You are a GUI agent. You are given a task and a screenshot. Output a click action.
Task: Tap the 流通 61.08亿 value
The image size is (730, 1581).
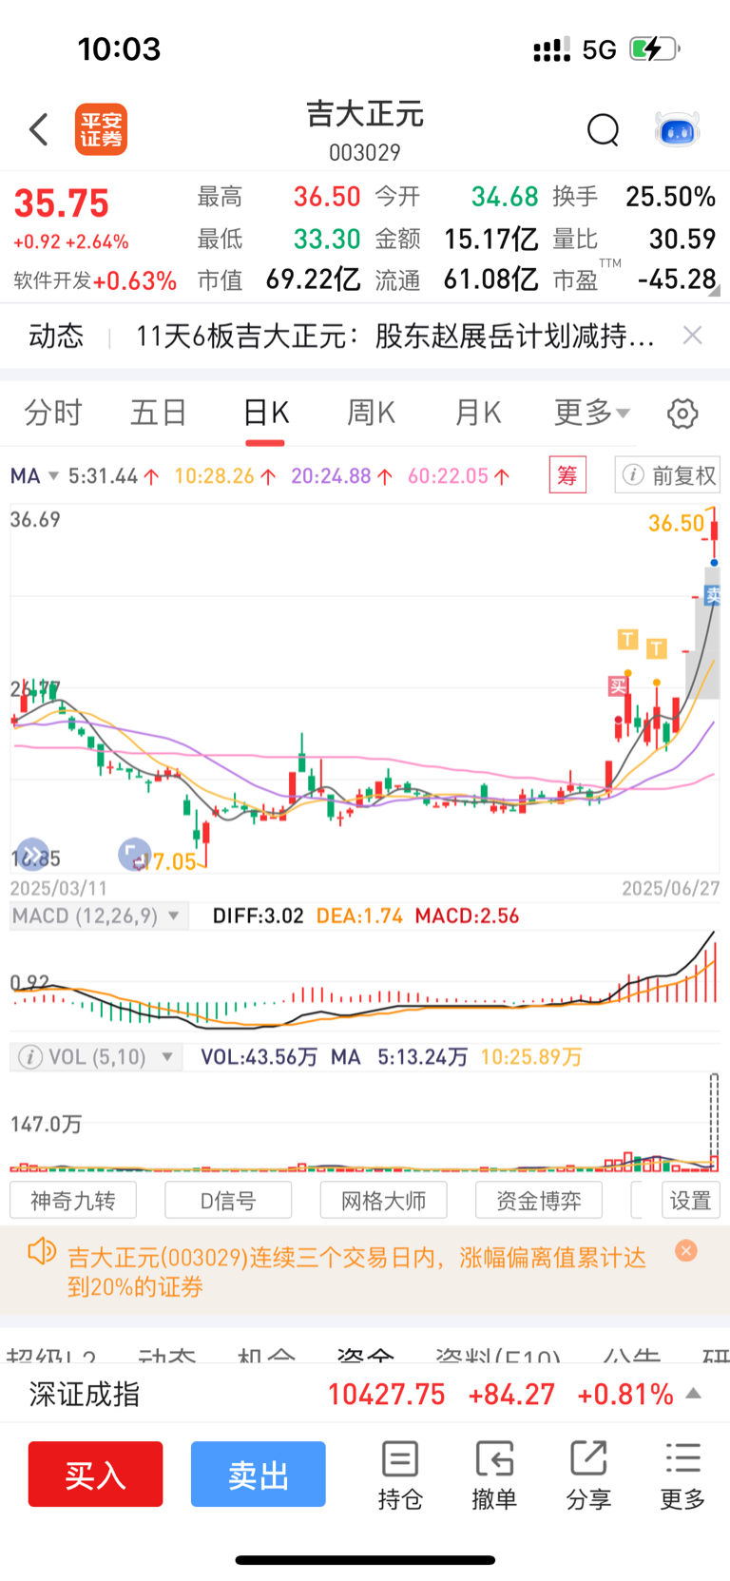[x=491, y=280]
